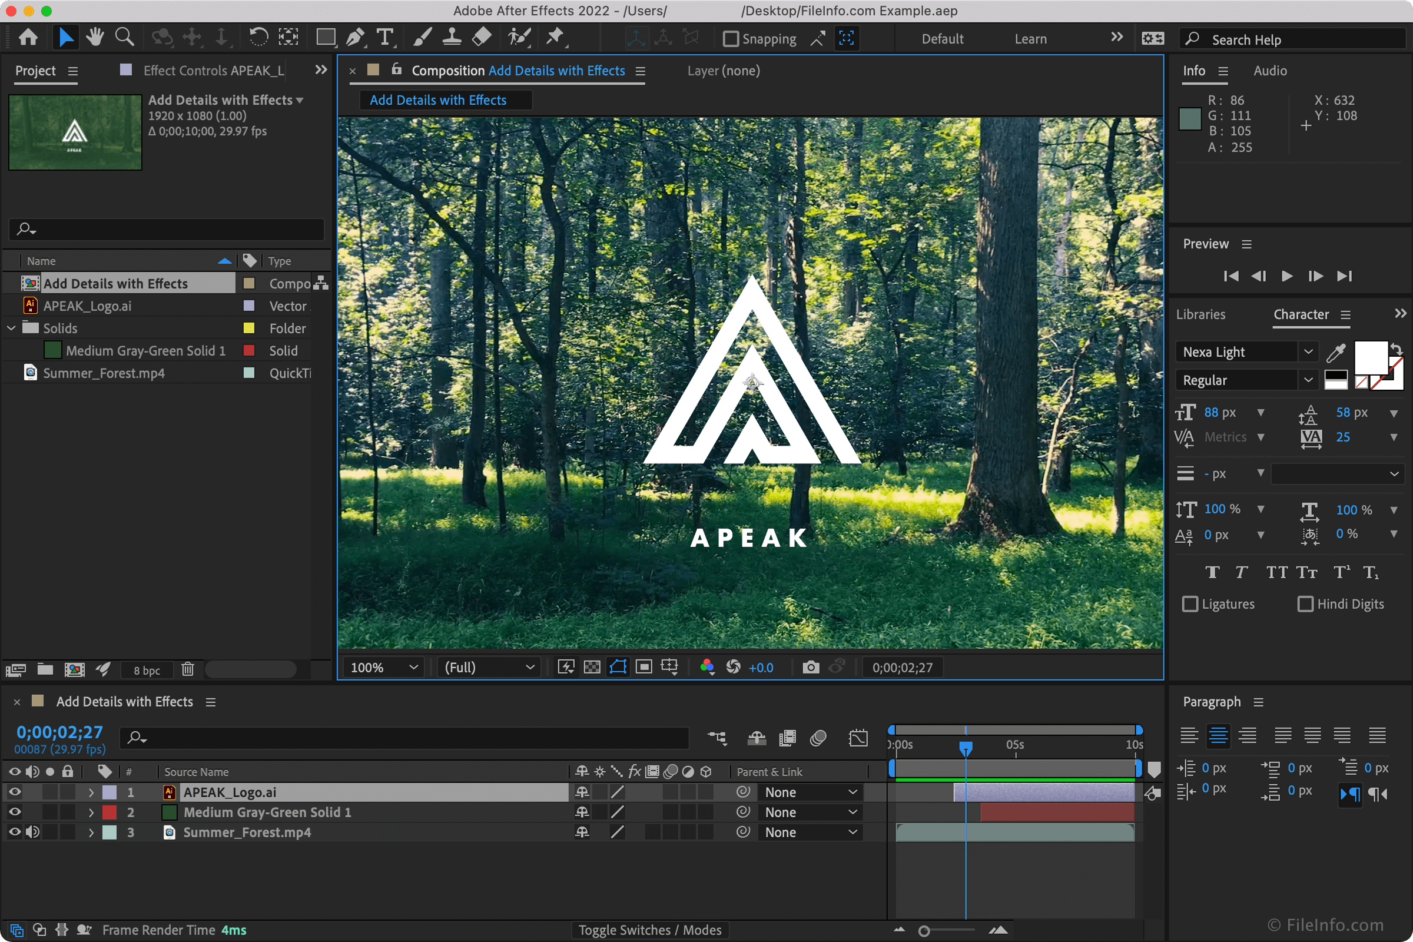Hide the Medium Gray-Green Solid 1 layer
This screenshot has height=942, width=1413.
pos(15,812)
